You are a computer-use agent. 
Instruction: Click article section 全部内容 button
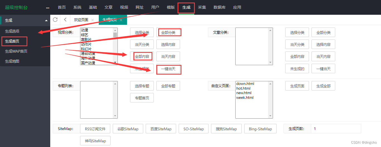297,56
